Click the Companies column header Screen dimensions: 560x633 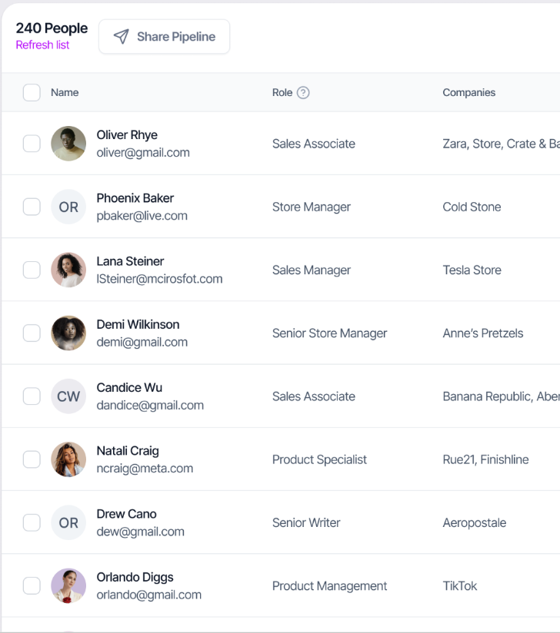[468, 93]
